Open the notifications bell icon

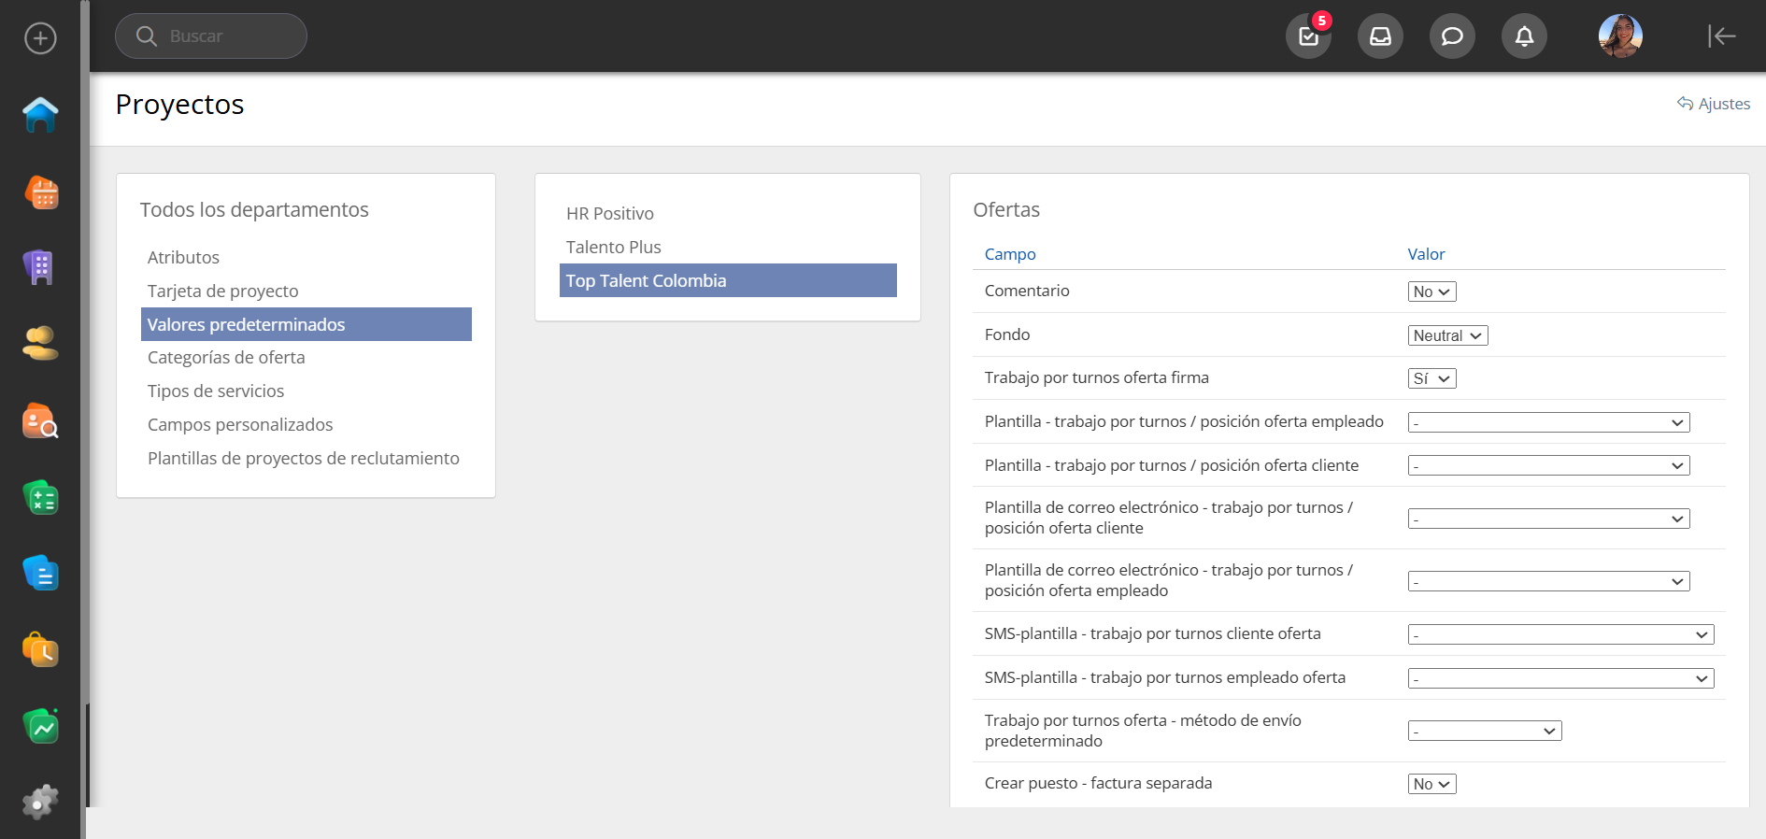[1524, 36]
